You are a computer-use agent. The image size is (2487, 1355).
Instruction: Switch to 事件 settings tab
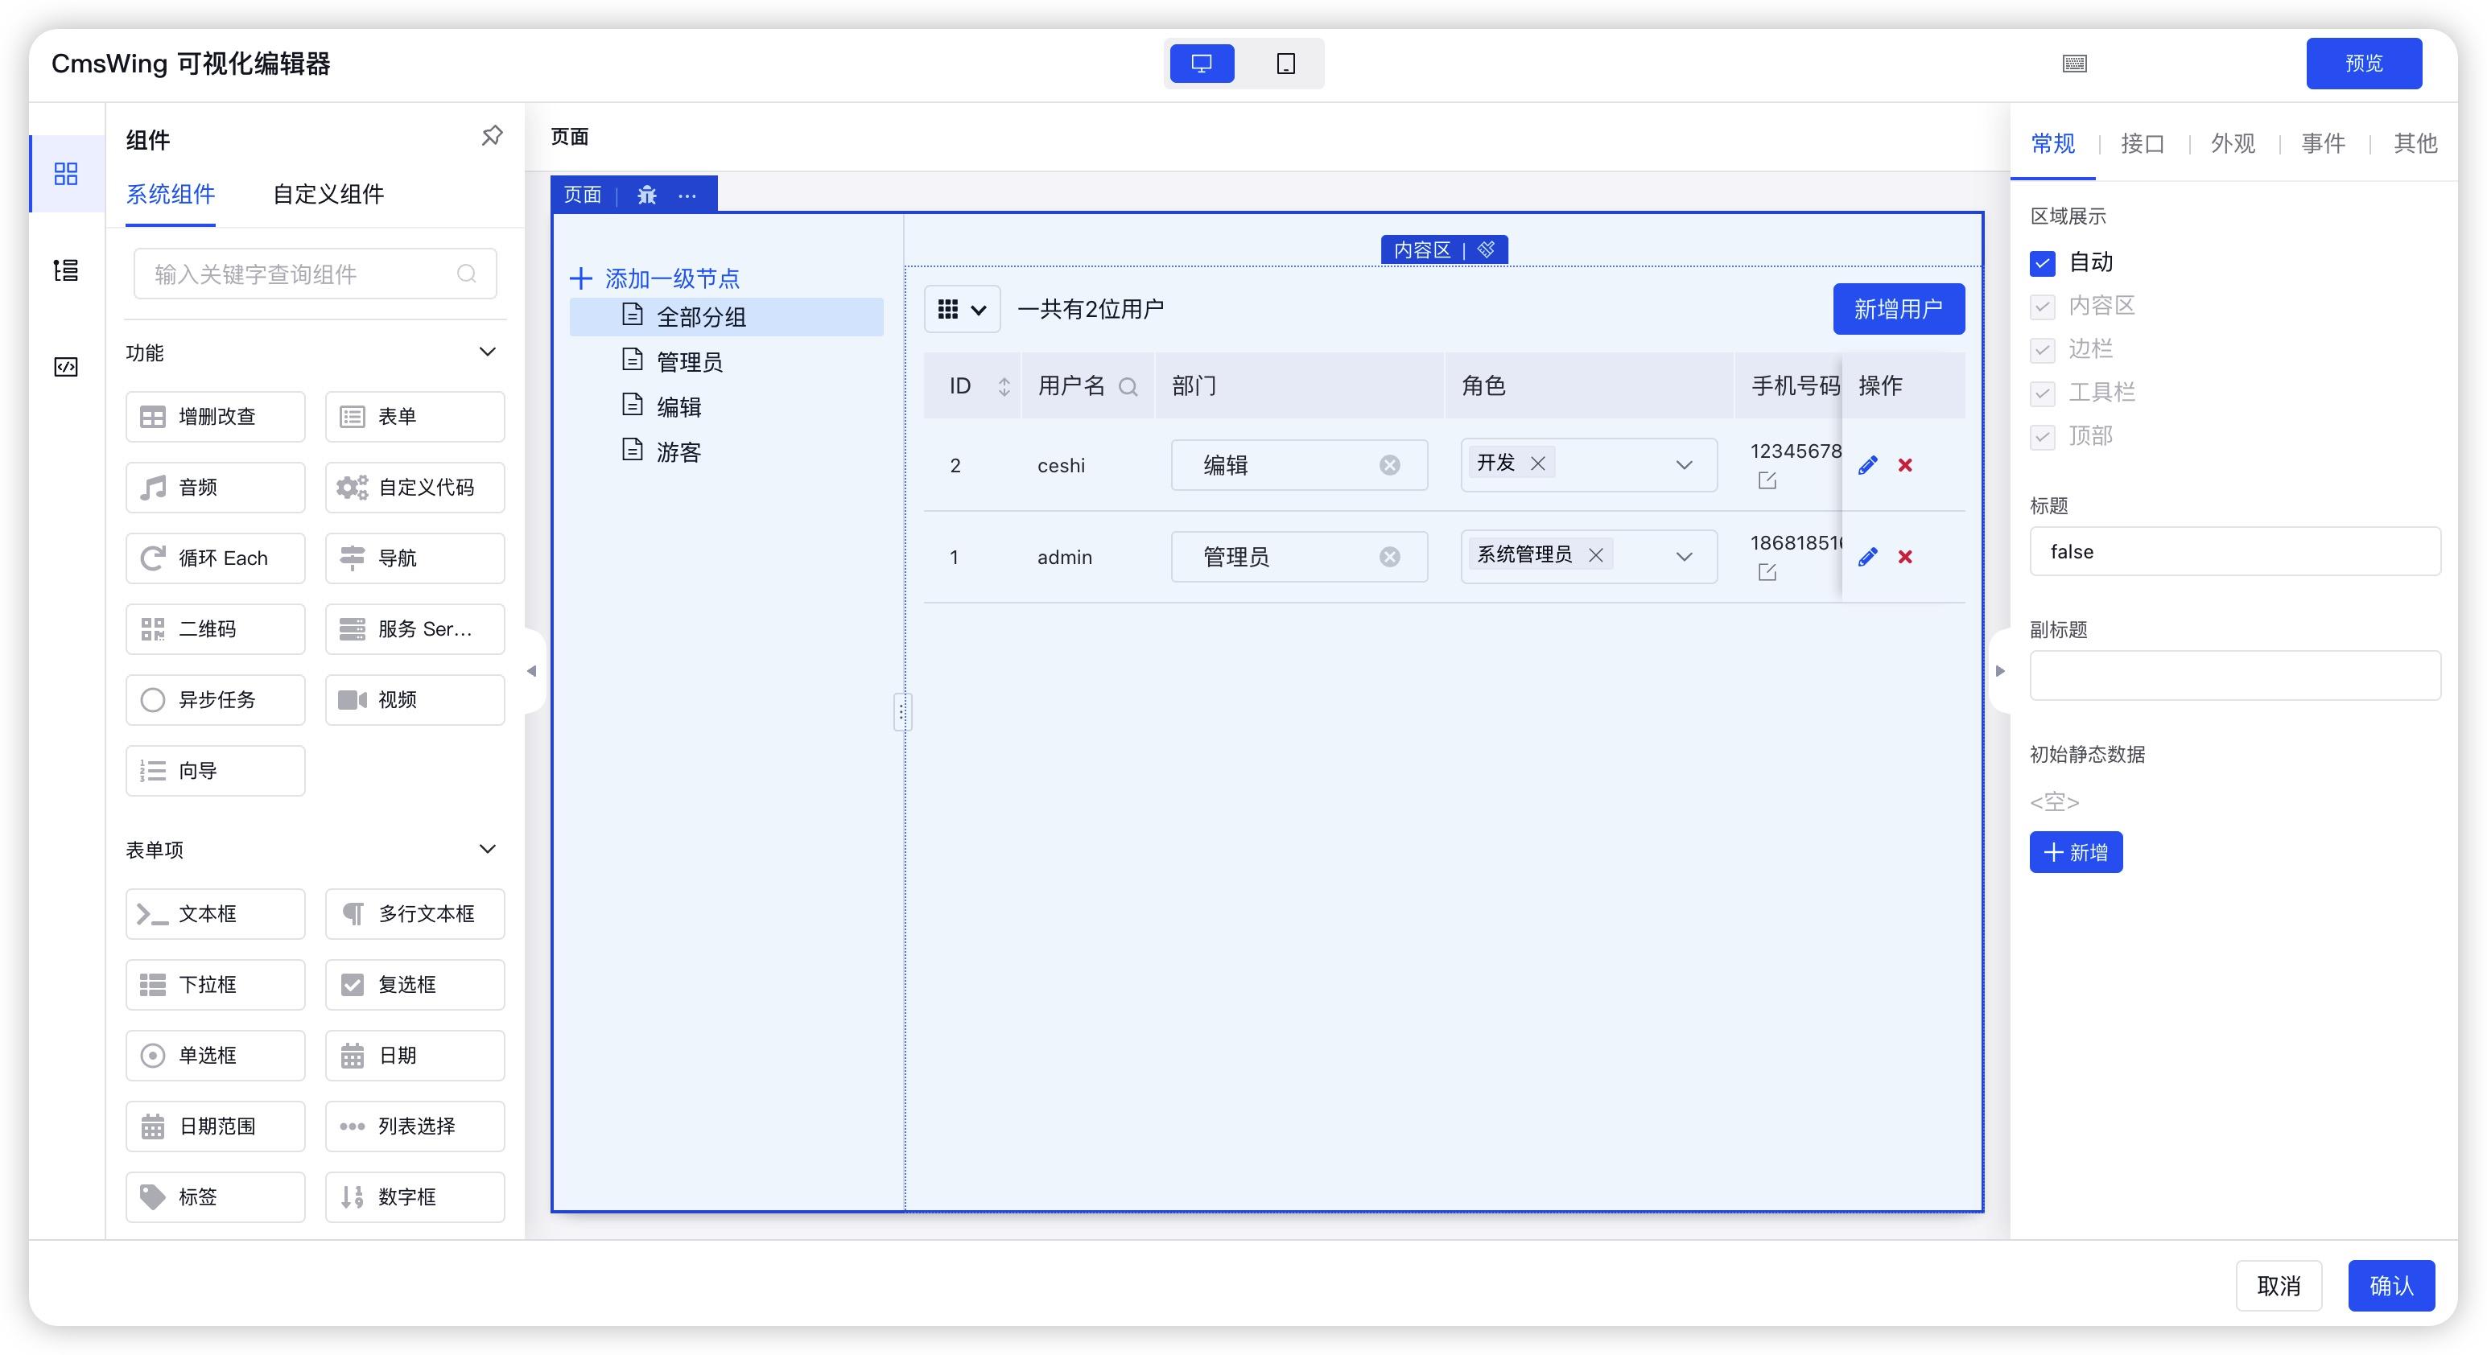2323,144
